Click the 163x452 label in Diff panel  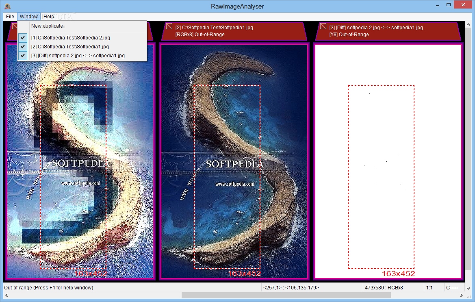[x=398, y=274]
